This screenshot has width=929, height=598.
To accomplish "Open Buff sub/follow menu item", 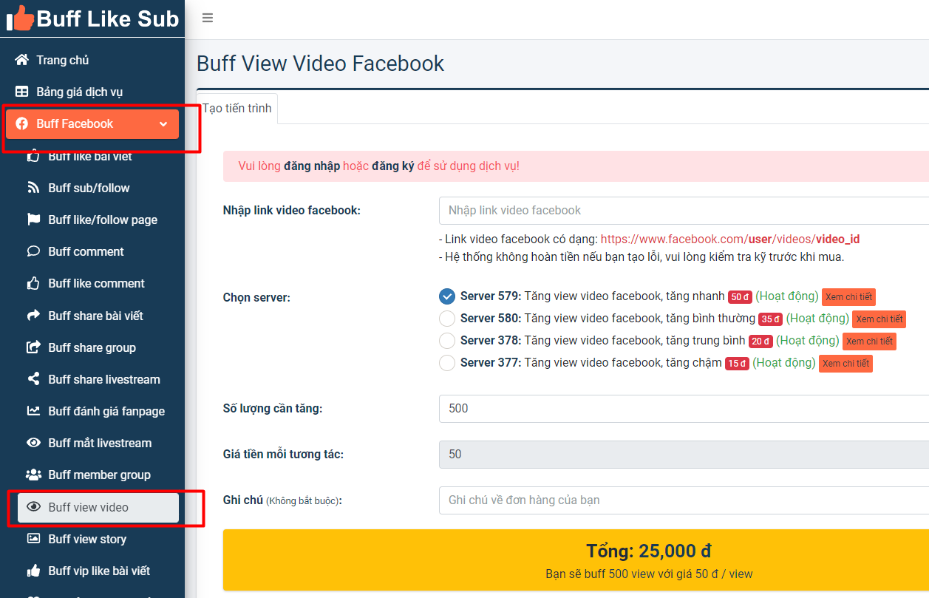I will coord(98,188).
